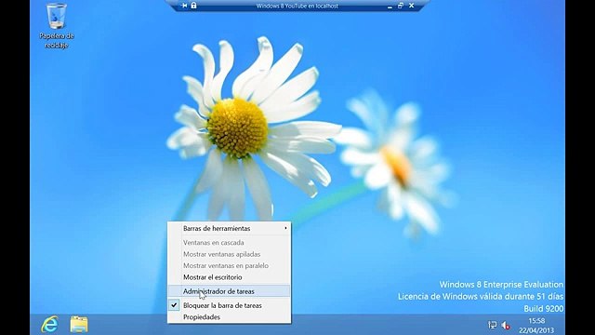Click the Windows 8 YouTube en localhost title

pos(297,6)
